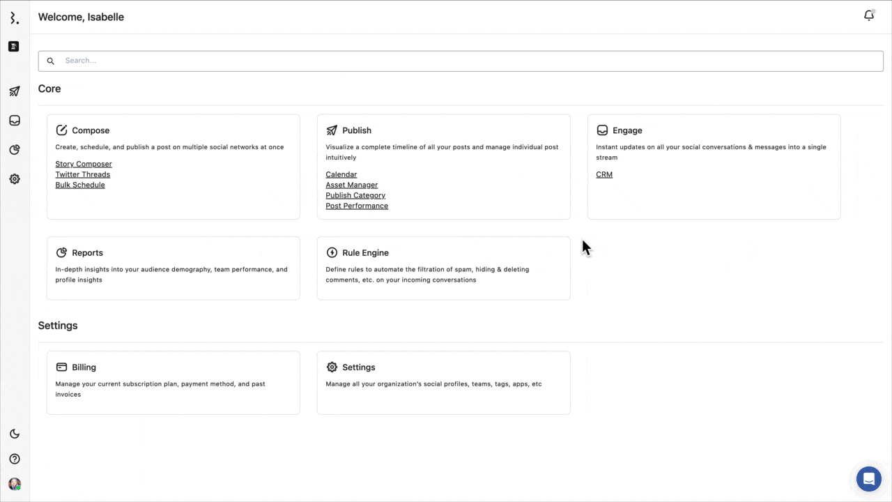Viewport: 892px width, 502px height.
Task: Open the Bulk Schedule link
Action: (x=80, y=185)
